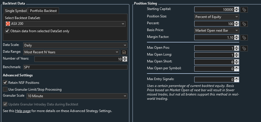Click the save icon beside Data Range
Screen dimensions: 261x122
click(124, 52)
